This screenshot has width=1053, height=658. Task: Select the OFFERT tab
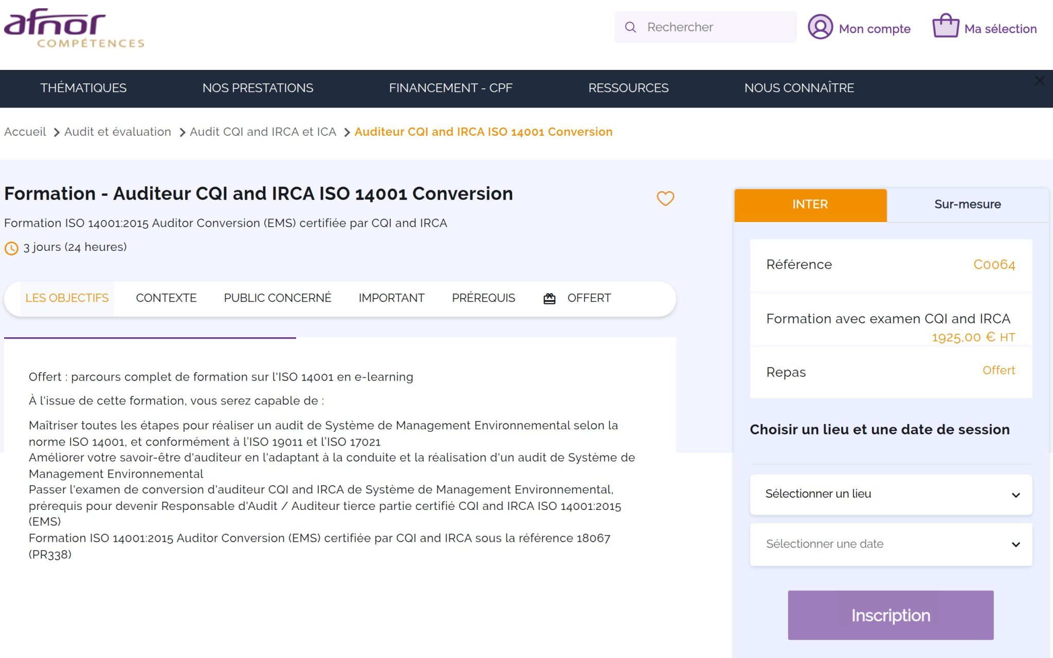coord(589,298)
